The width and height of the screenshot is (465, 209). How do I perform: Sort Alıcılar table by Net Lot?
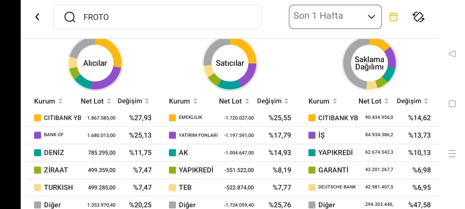point(96,101)
